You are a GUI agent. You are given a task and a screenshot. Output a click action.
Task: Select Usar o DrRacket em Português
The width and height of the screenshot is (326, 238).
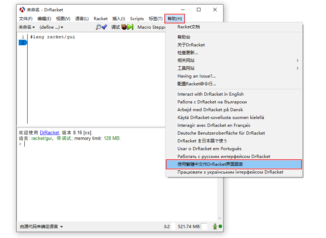(234, 149)
